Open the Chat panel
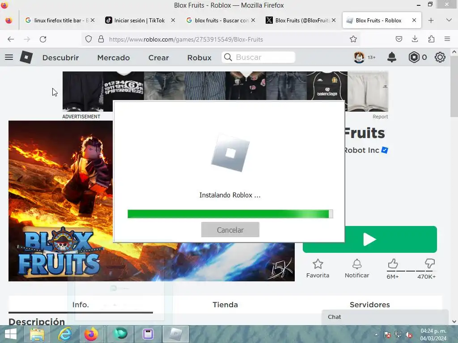 pyautogui.click(x=385, y=317)
